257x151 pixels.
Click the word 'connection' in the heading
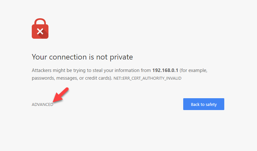pos(64,57)
